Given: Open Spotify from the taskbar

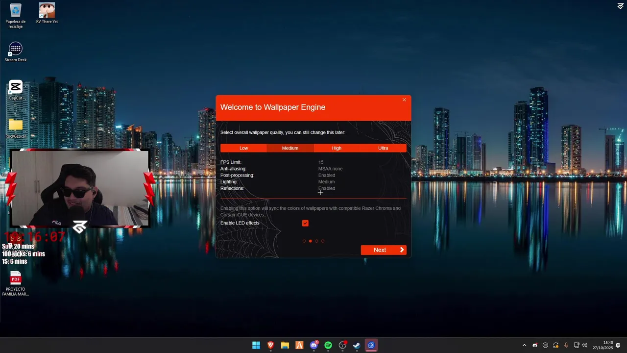Looking at the screenshot, I should click(328, 345).
